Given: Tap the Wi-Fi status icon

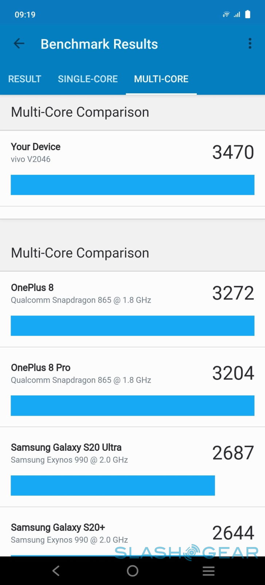Looking at the screenshot, I should click(x=226, y=14).
